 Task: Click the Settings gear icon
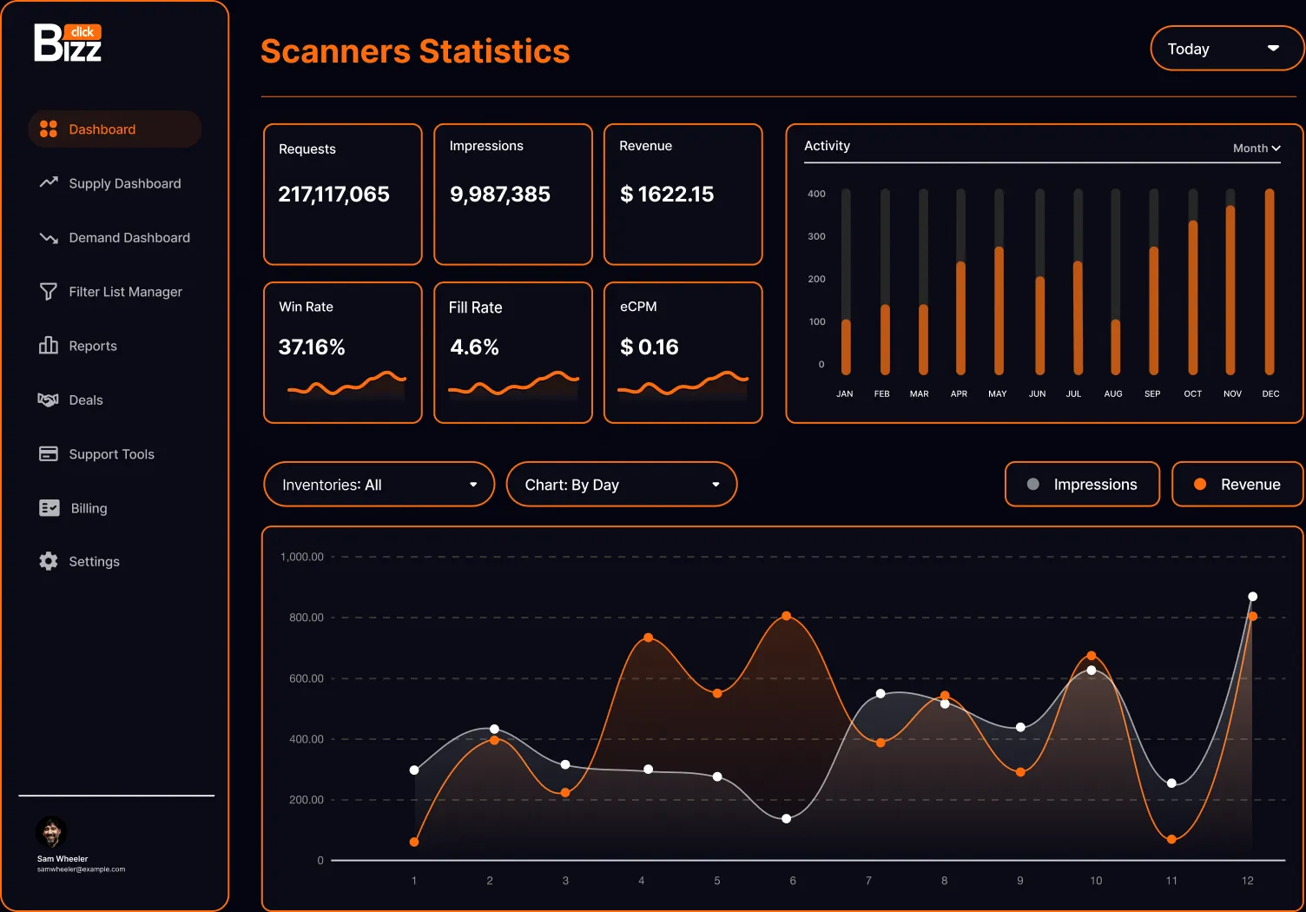point(49,561)
